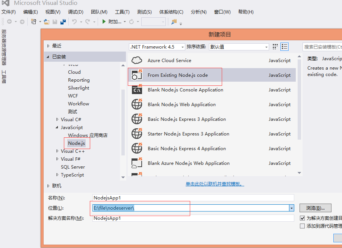Open the Server Explorer side tab

click(4, 47)
